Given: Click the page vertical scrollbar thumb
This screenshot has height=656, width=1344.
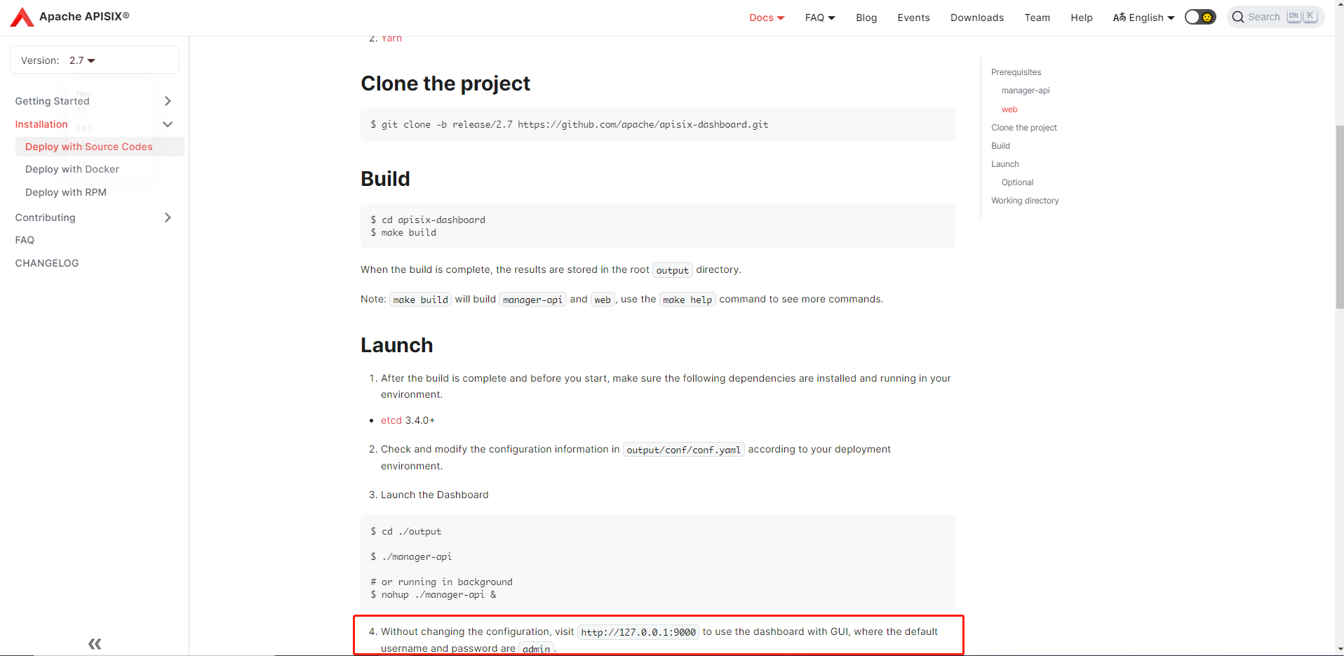Looking at the screenshot, I should point(1339,217).
